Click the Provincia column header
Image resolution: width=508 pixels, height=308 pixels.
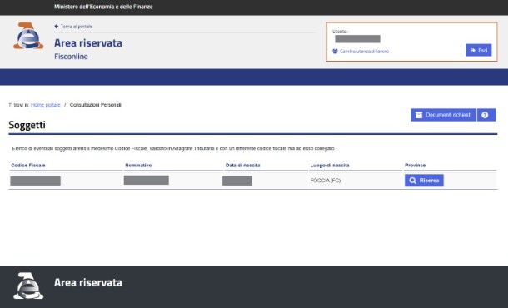tap(415, 165)
